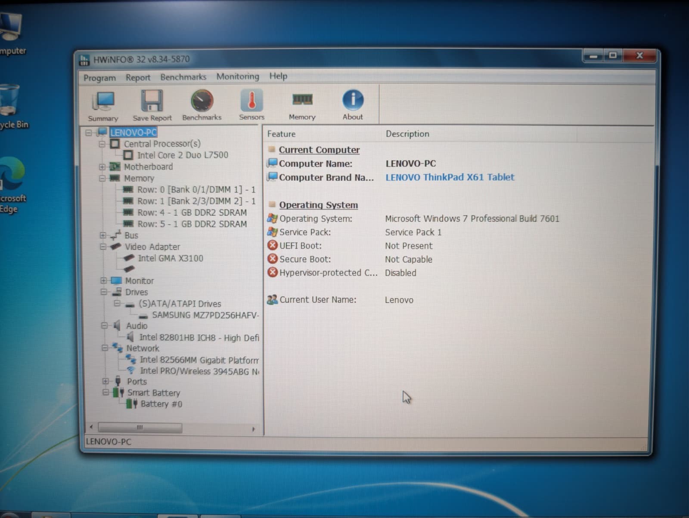Select SAMSUNG MZ7PD256HAFV drive item
Image resolution: width=689 pixels, height=518 pixels.
[x=205, y=315]
